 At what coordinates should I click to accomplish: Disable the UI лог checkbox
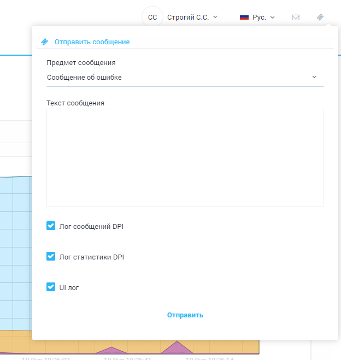click(51, 287)
